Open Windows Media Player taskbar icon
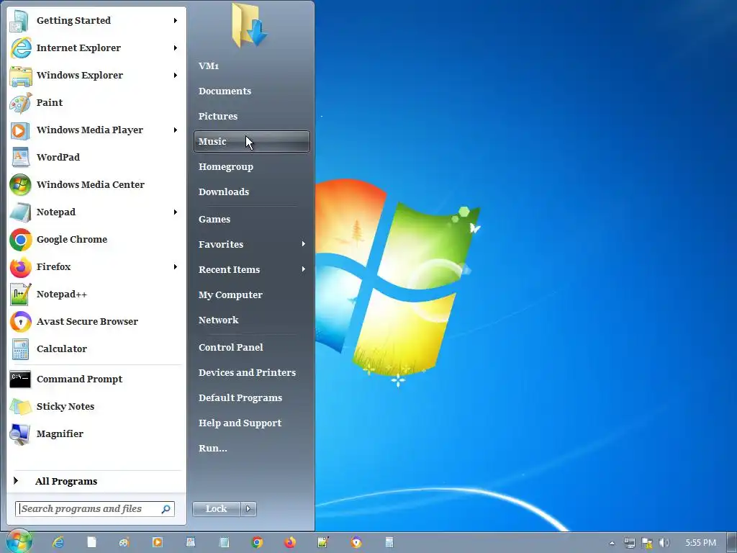 [158, 542]
